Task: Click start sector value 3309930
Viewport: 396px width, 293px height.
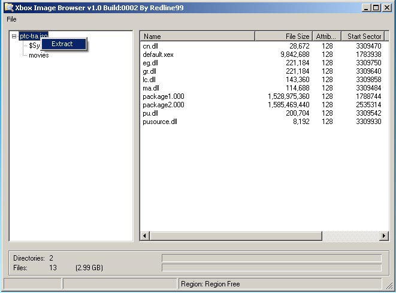Action: tap(368, 122)
